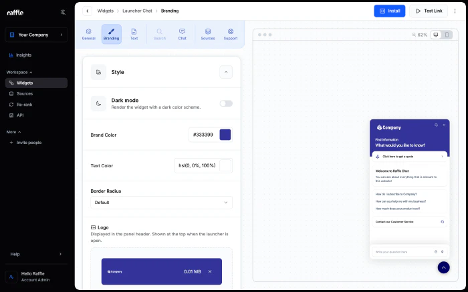This screenshot has width=468, height=292.
Task: Select 'How do I subscribe to Company?' suggestion
Action: pyautogui.click(x=396, y=194)
